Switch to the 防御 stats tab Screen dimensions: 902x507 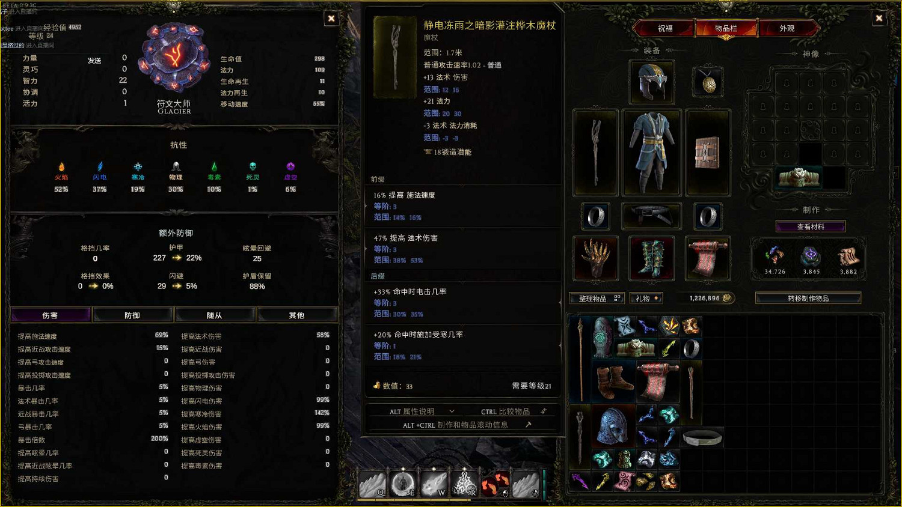click(x=132, y=315)
